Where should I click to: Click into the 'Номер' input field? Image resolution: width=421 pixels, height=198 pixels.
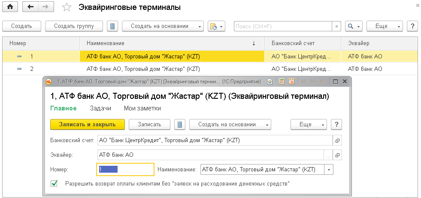pyautogui.click(x=125, y=170)
